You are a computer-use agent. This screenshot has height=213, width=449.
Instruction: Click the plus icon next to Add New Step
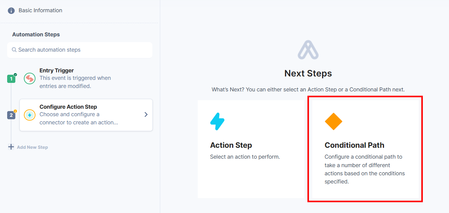click(11, 147)
